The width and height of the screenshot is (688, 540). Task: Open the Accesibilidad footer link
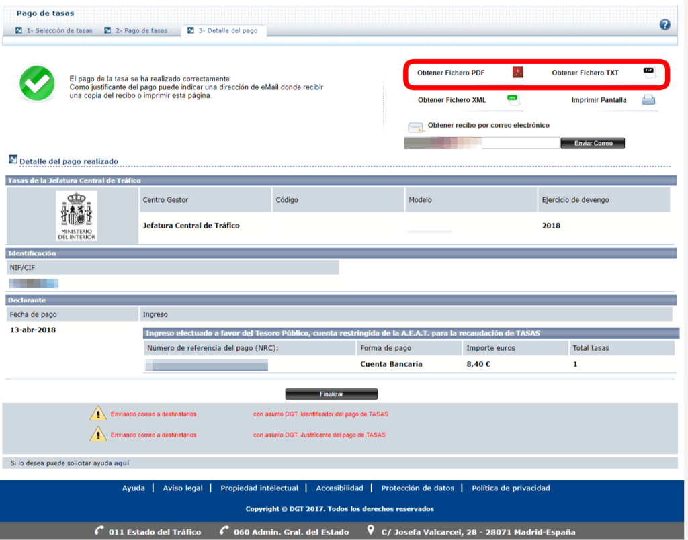[x=339, y=488]
